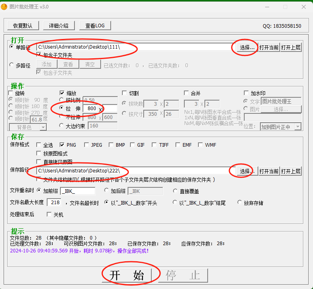313x289 pixels.
Task: Click the save path input field
Action: coord(135,171)
